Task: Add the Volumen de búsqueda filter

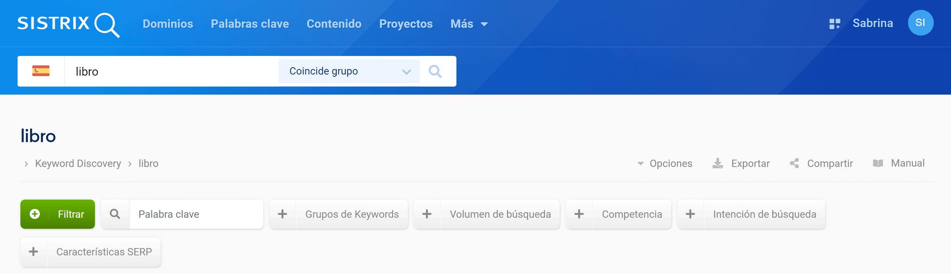Action: 486,214
